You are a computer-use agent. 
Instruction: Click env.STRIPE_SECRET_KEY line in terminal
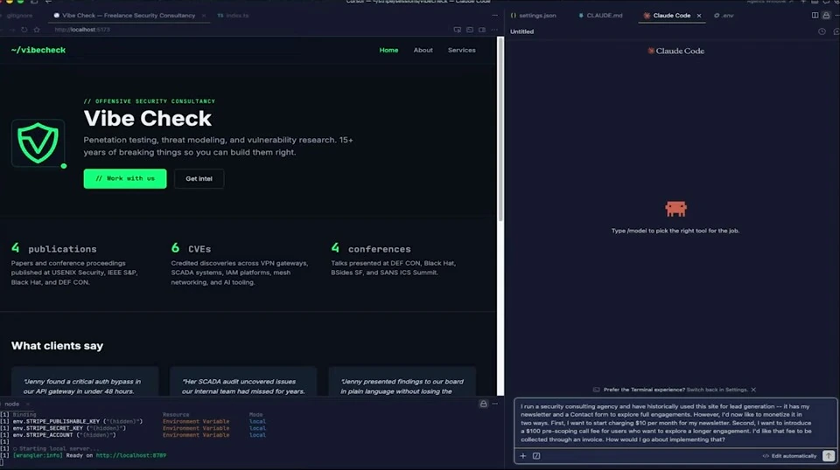[70, 428]
